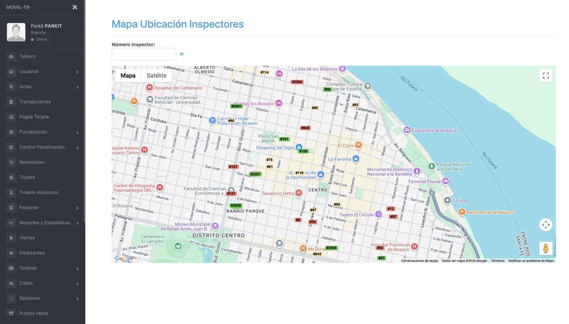Switch map to Satélite view

pos(156,76)
